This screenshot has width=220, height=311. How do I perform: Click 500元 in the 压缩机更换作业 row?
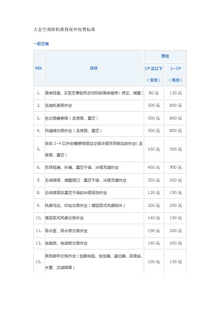pos(153,105)
